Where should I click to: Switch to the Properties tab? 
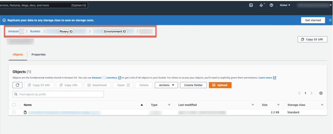[39, 54]
